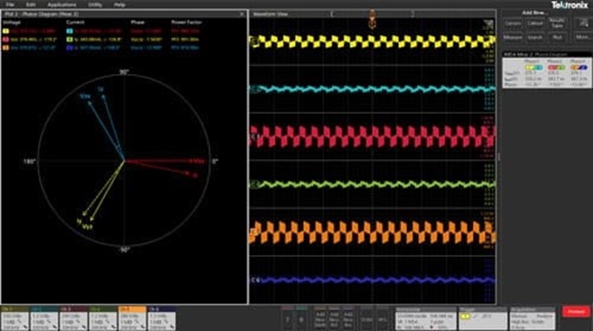
Task: Open the File menu
Action: pyautogui.click(x=10, y=5)
